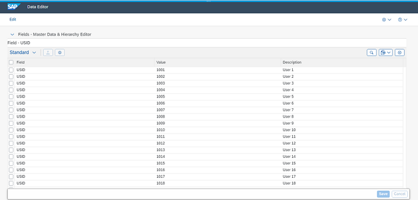Select checkbox of row 1005
The height and width of the screenshot is (200, 418).
11,96
